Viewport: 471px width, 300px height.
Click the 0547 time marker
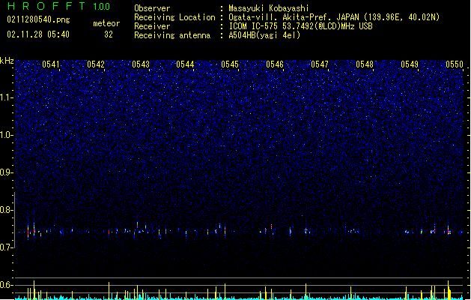pos(320,64)
